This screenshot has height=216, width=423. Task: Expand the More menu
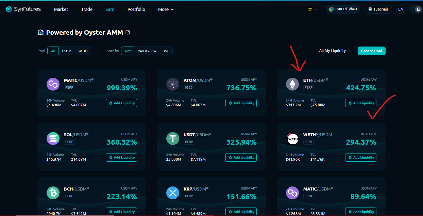pos(166,9)
